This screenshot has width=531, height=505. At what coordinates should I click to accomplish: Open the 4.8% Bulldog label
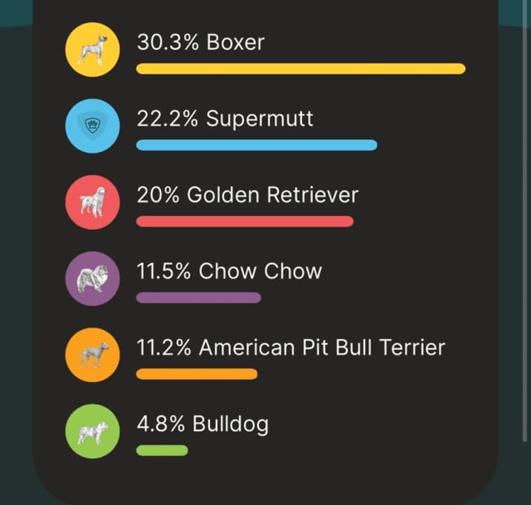(x=202, y=424)
